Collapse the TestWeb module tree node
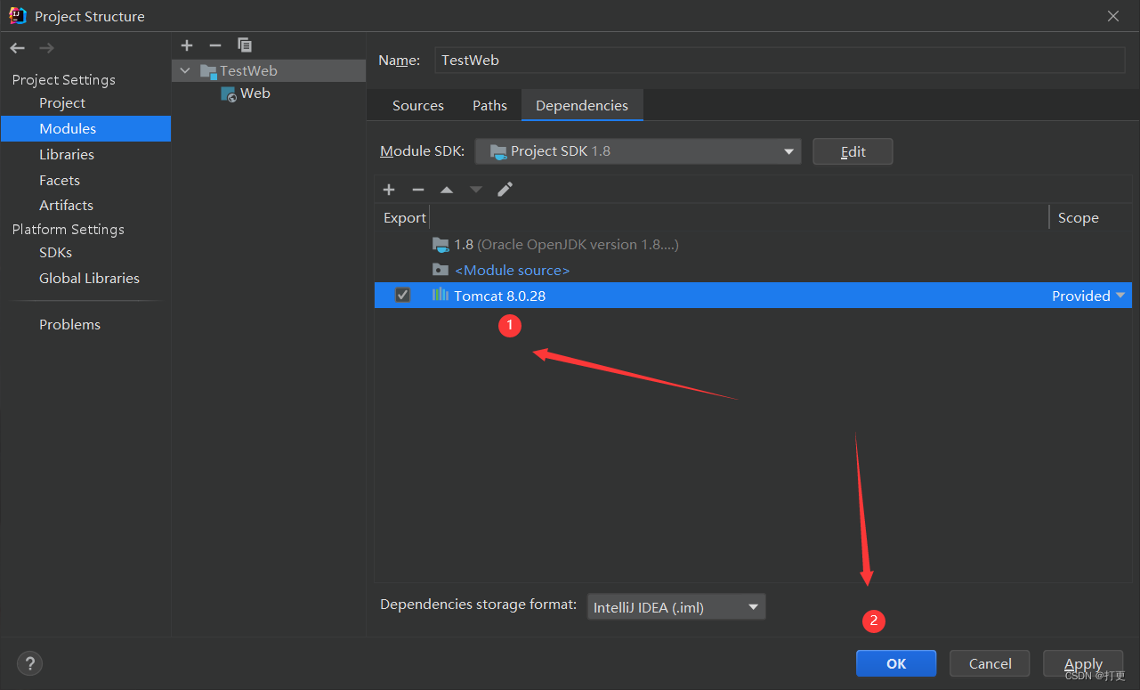 click(x=185, y=71)
